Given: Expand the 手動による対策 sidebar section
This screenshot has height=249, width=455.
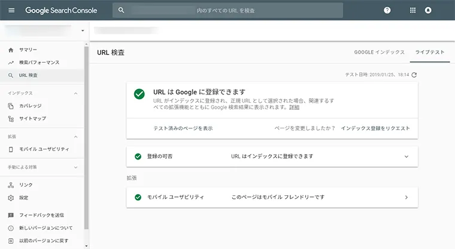Looking at the screenshot, I should pyautogui.click(x=76, y=167).
